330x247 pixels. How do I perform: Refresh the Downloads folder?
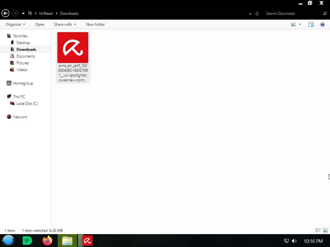[257, 14]
